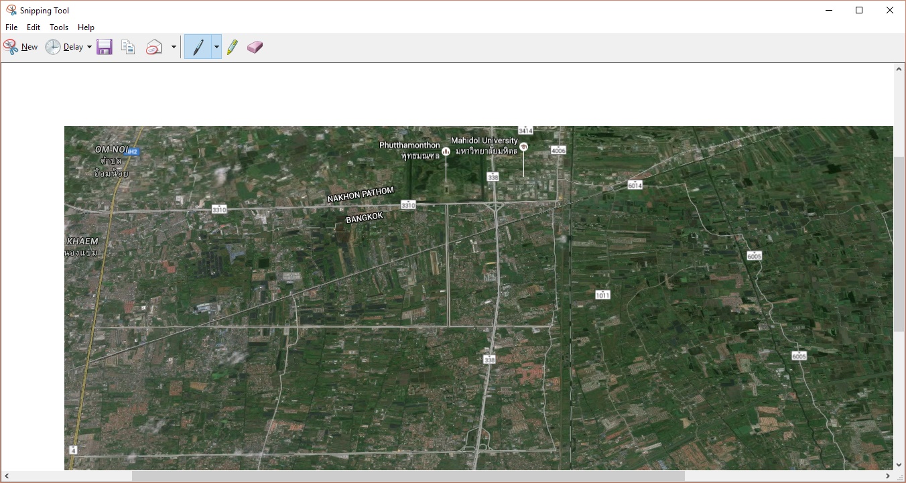Viewport: 906px width, 483px height.
Task: Click the vertical scrollbar thumb
Action: pos(899,244)
